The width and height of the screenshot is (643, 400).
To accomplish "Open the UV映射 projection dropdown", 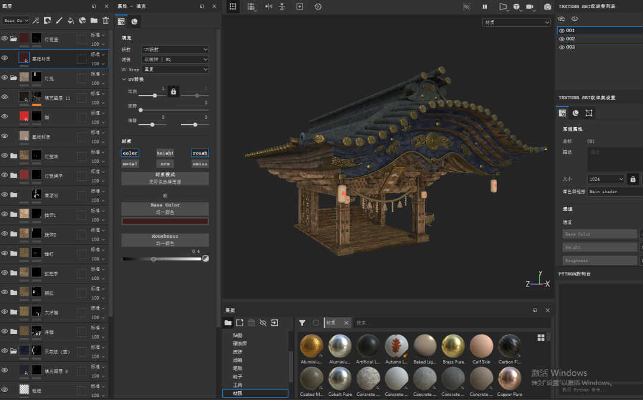I will pos(174,49).
